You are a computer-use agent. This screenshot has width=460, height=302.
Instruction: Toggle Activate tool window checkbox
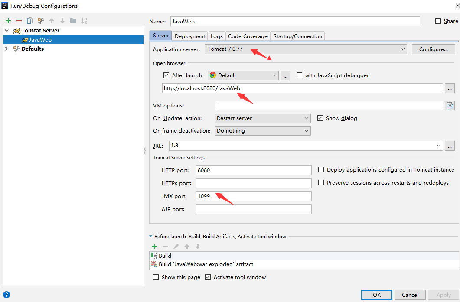coord(208,277)
